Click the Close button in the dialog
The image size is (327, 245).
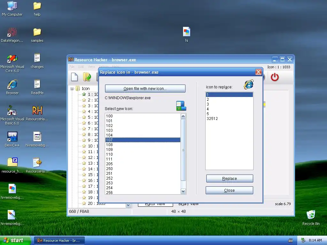click(229, 190)
